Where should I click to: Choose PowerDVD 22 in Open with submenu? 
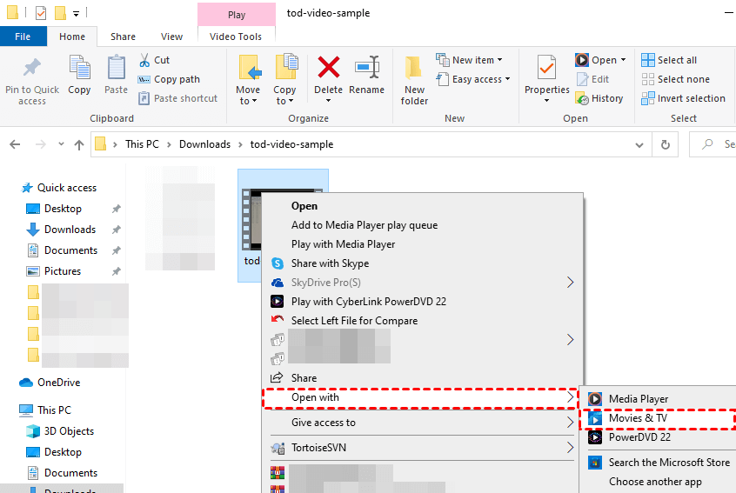click(x=639, y=437)
